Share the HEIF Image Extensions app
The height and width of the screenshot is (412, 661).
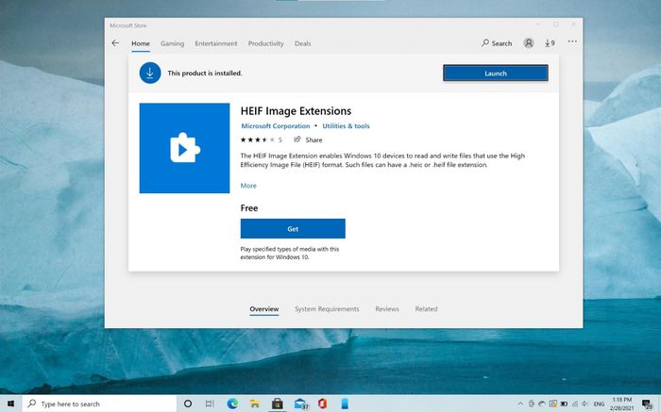[x=308, y=140]
